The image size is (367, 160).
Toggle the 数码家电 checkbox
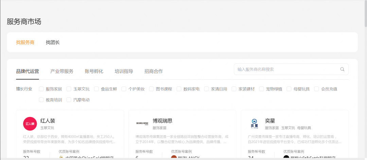[x=179, y=89]
